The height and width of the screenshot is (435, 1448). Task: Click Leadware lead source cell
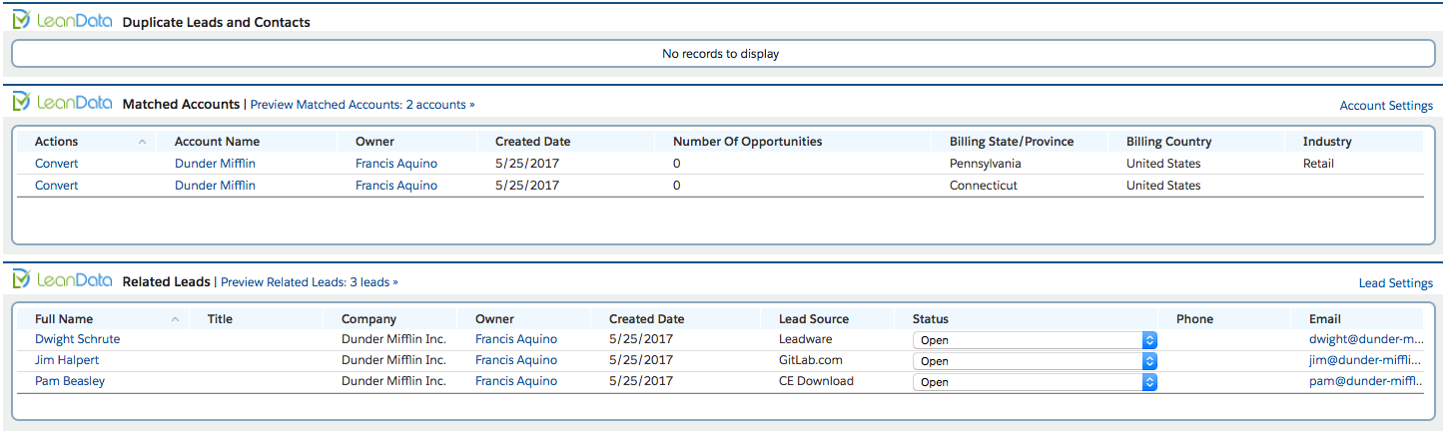[x=805, y=339]
